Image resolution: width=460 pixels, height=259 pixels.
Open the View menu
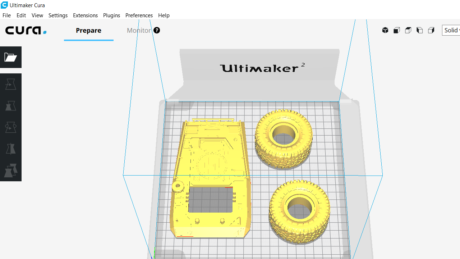coord(37,15)
